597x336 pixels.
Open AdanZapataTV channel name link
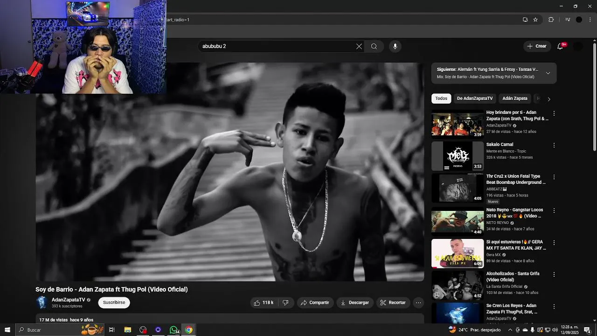(69, 300)
